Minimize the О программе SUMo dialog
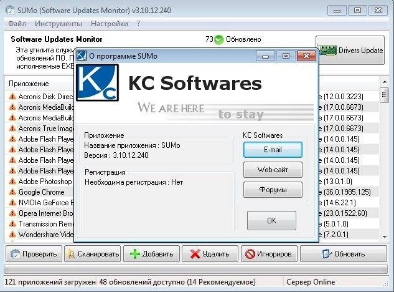Screen dimensions: 394x292 click(265, 56)
